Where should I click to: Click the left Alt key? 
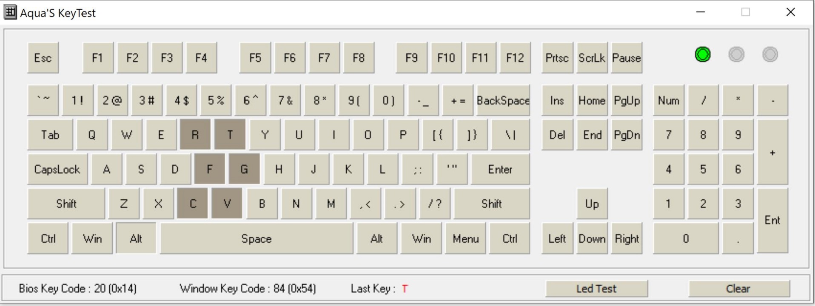[136, 238]
